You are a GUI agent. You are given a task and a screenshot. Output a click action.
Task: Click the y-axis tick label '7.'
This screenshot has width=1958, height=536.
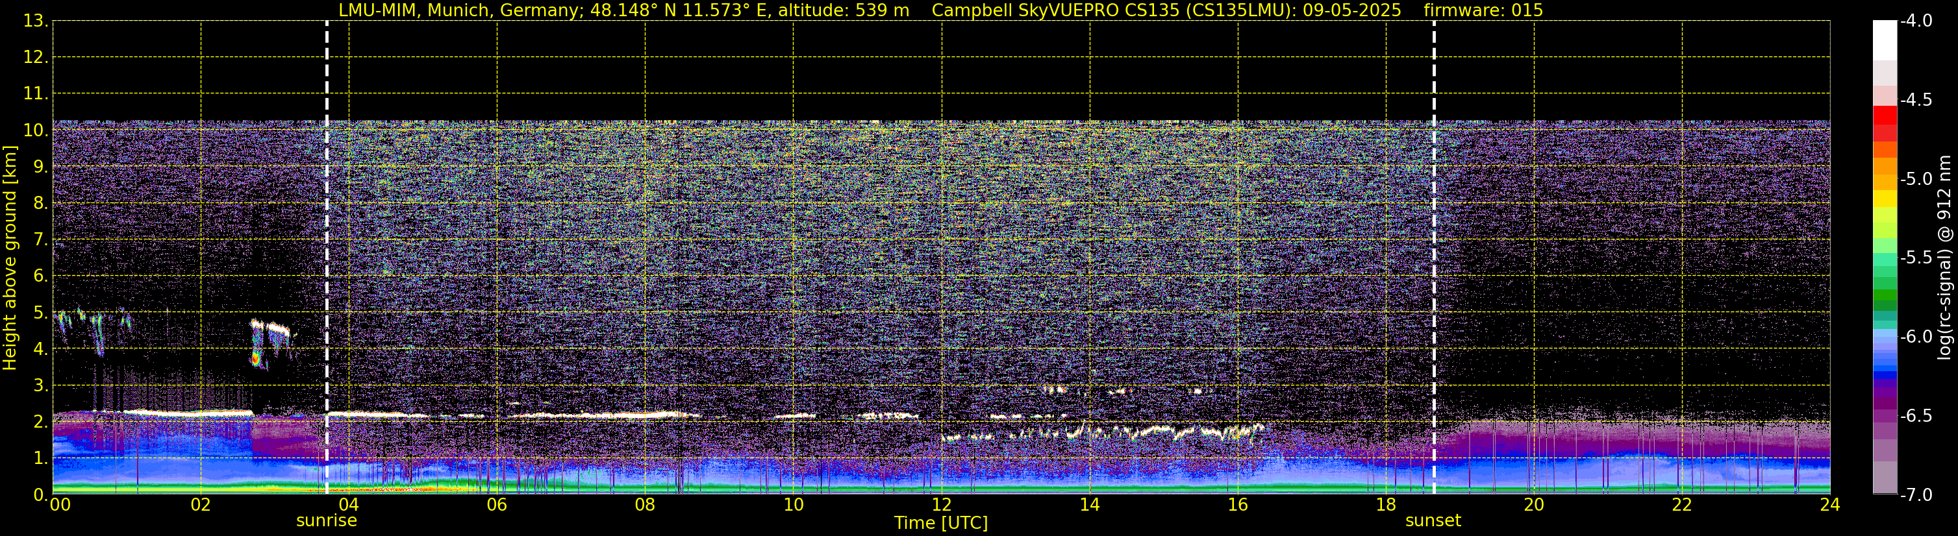40,240
